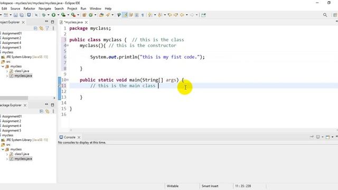Image resolution: width=338 pixels, height=190 pixels.
Task: Toggle Block Selection mode icon
Action: coord(137,15)
